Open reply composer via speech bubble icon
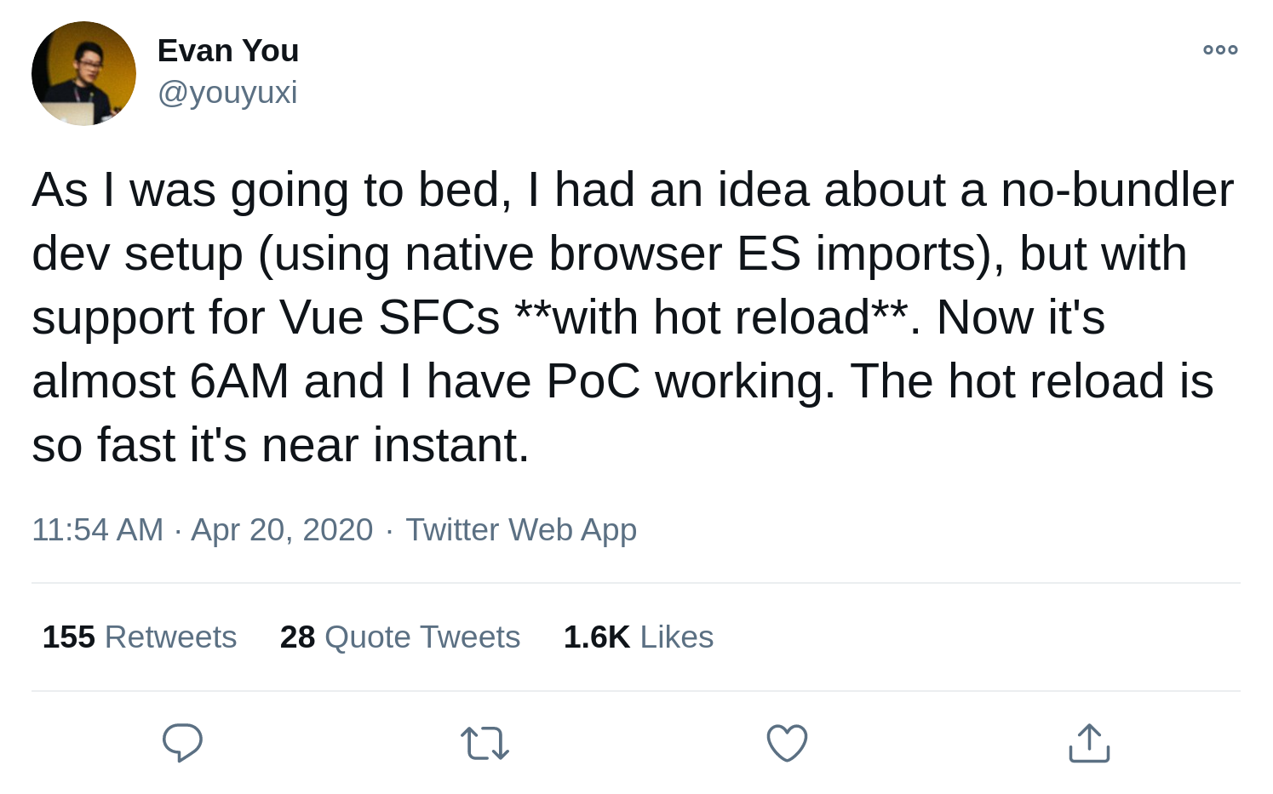The image size is (1273, 794). click(x=181, y=742)
